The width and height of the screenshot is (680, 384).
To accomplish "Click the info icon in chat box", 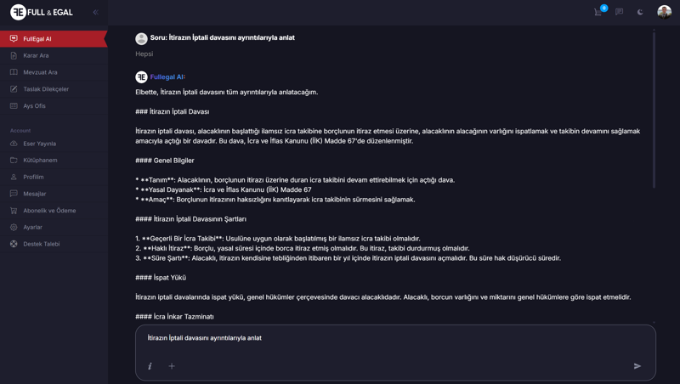I will coord(150,366).
